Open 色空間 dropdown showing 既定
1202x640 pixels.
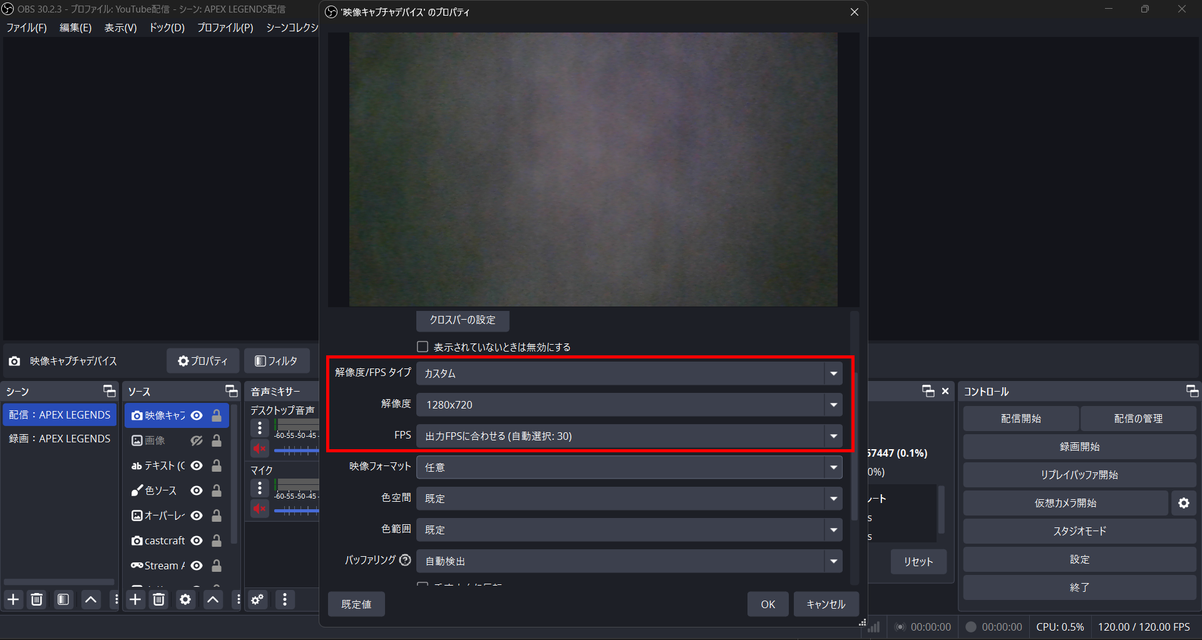(x=629, y=499)
